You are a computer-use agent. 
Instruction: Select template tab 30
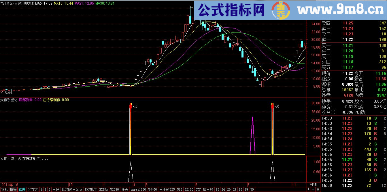[252, 190]
